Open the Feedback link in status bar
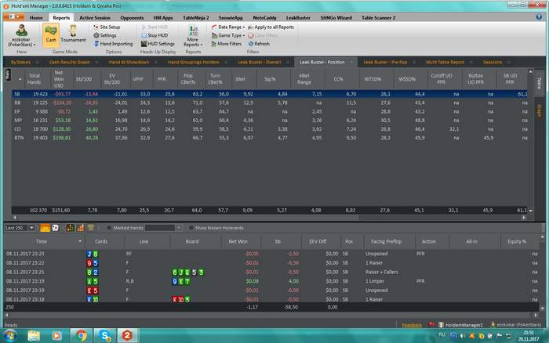 (412, 325)
